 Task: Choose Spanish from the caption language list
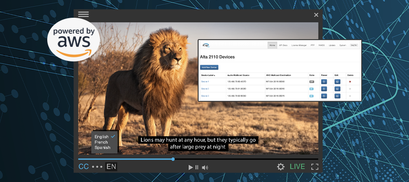tap(102, 147)
